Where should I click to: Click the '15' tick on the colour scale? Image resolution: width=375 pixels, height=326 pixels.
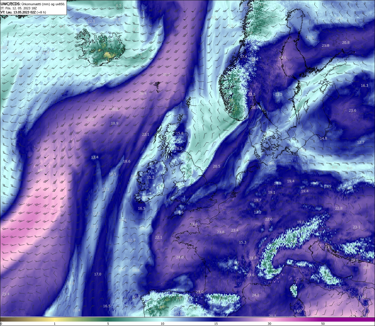point(216,324)
